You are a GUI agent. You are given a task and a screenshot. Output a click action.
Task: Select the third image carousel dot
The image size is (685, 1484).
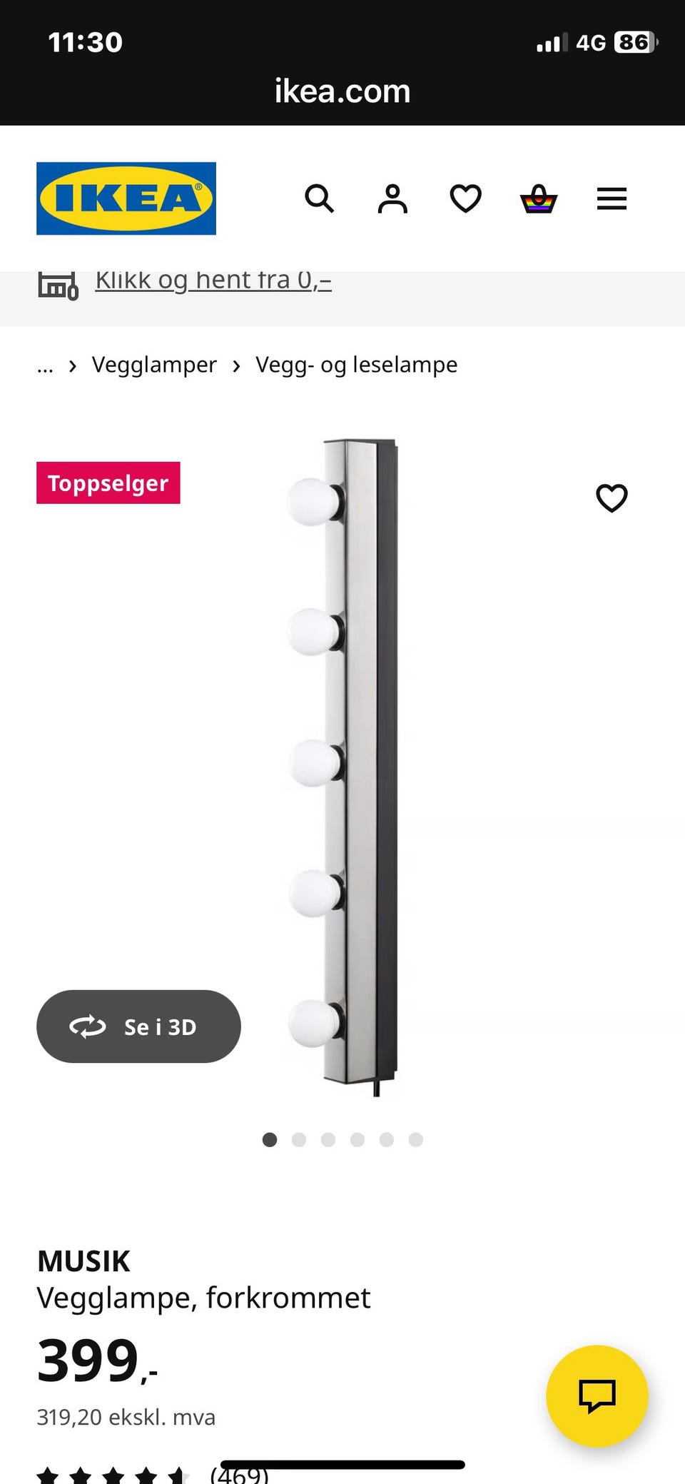tap(328, 1139)
